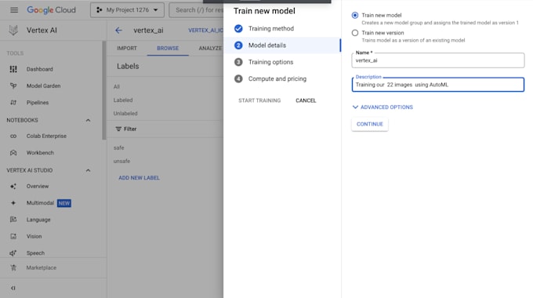
Task: Click the Multimodal star icon
Action: 13,203
